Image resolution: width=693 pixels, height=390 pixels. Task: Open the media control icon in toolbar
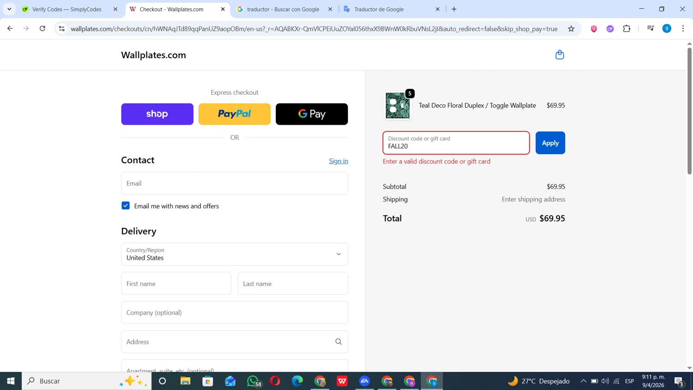650,29
